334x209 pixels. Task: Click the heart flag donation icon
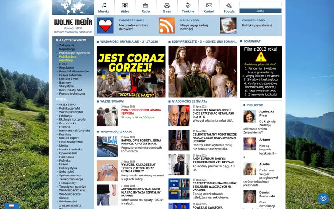point(105,26)
